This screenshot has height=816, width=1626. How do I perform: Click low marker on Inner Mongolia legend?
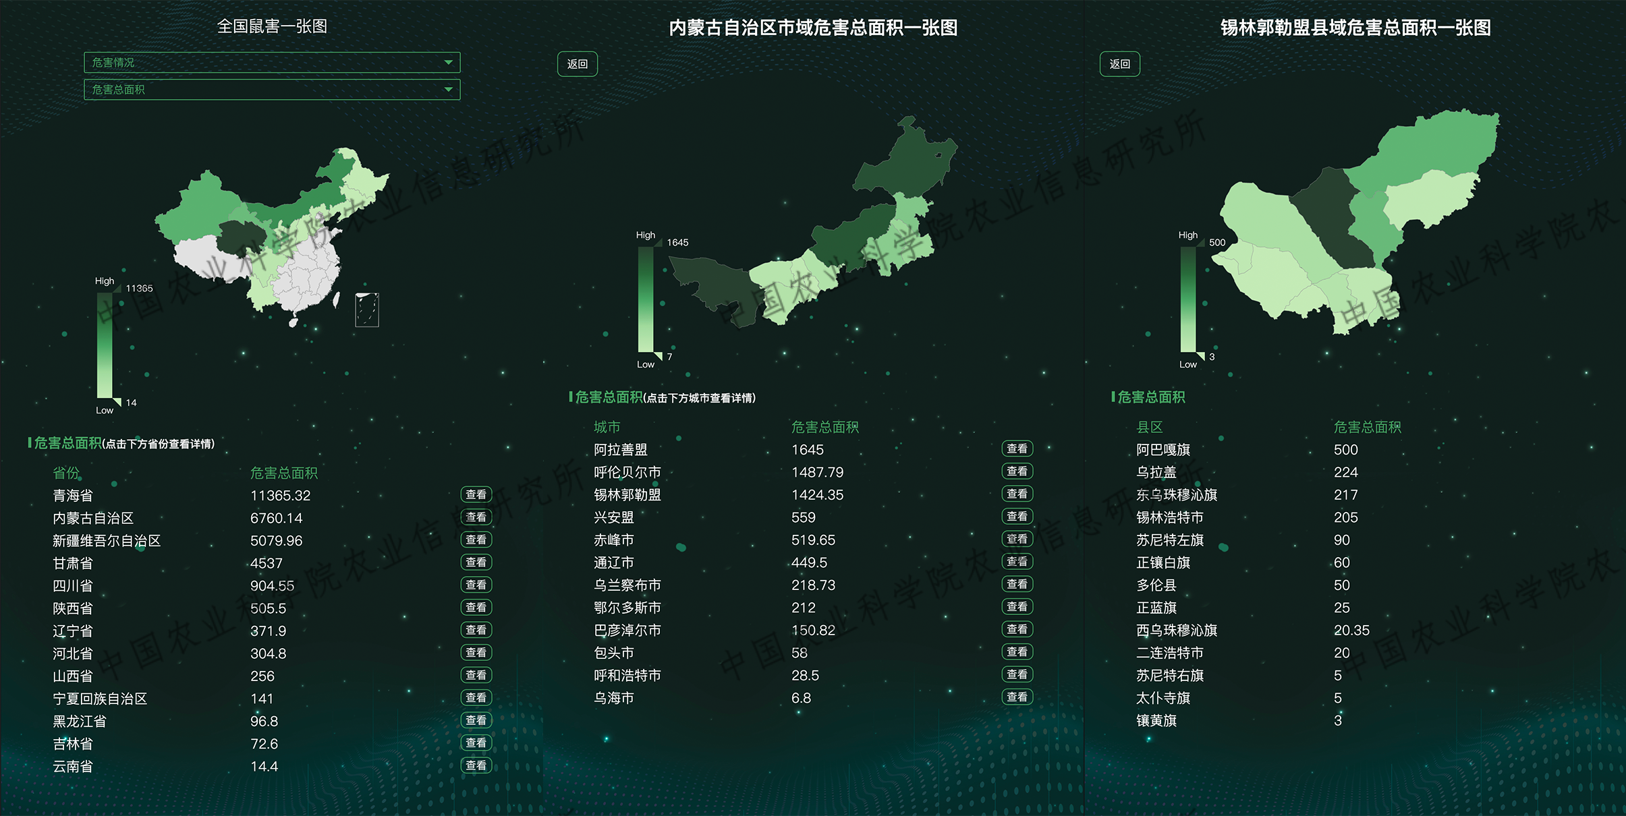[x=658, y=356]
